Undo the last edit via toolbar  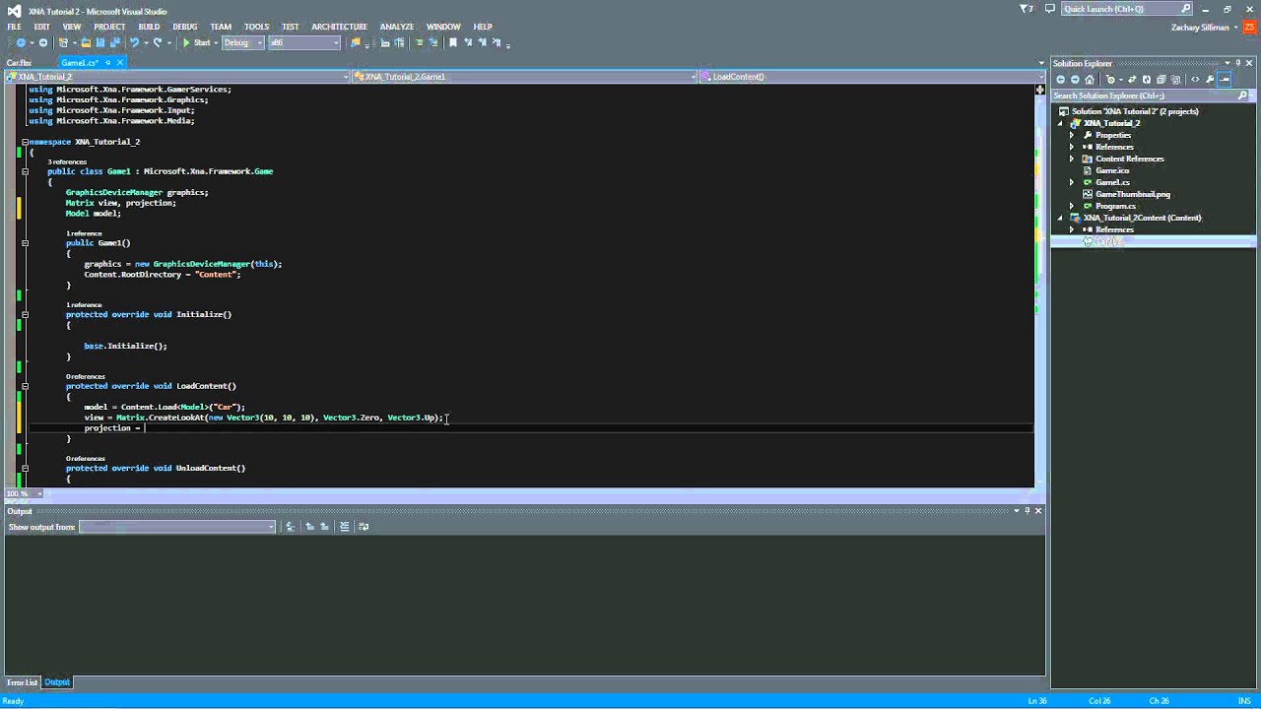(134, 42)
